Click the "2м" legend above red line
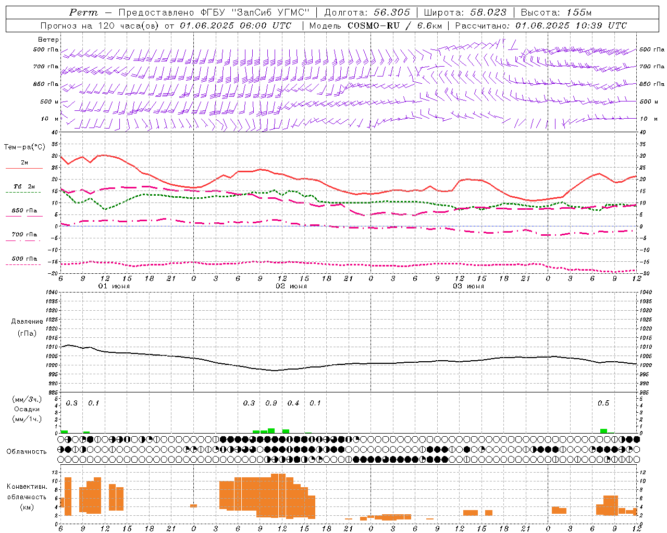 click(x=24, y=162)
